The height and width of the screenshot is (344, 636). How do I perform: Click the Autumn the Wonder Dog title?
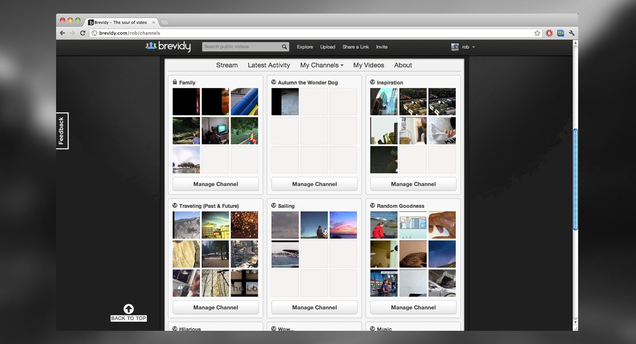pos(308,82)
